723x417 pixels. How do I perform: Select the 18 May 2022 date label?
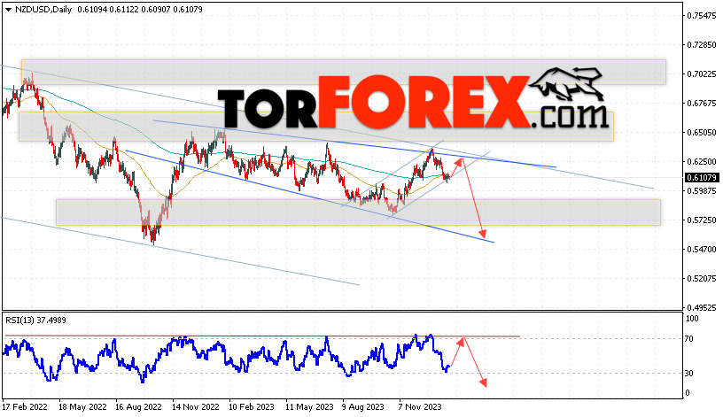point(82,407)
